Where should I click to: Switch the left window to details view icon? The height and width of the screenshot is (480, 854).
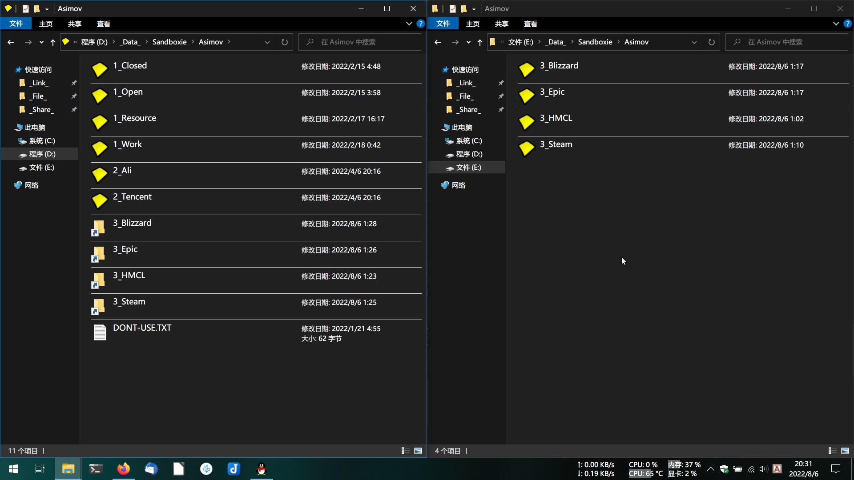pyautogui.click(x=405, y=451)
